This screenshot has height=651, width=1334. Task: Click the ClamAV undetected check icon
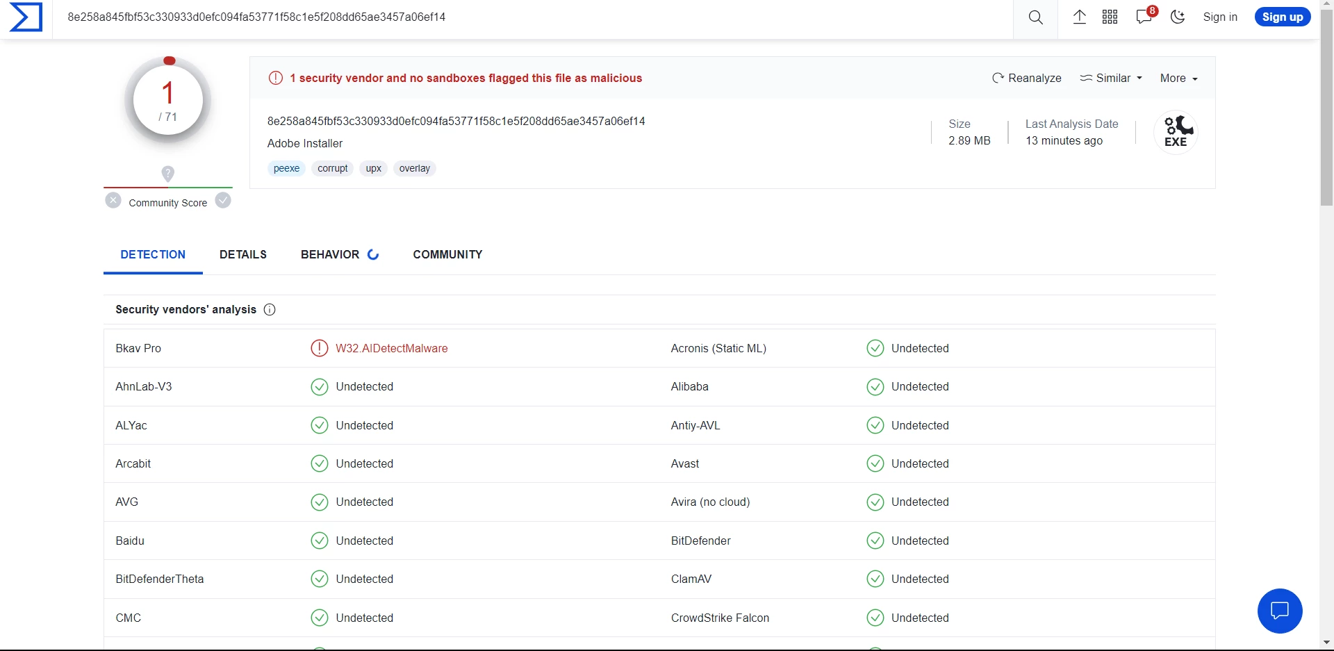(x=875, y=579)
